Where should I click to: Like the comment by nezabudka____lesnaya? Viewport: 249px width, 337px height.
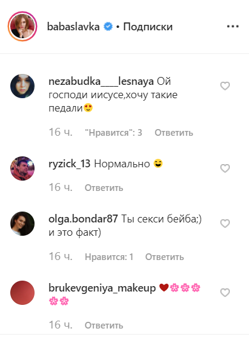[225, 86]
